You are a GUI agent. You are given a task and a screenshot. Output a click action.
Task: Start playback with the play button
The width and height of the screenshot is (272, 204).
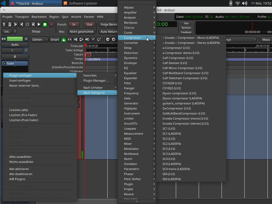click(39, 24)
